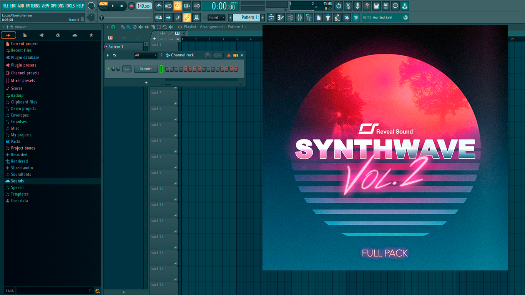Add a channel with plus button

point(146,83)
